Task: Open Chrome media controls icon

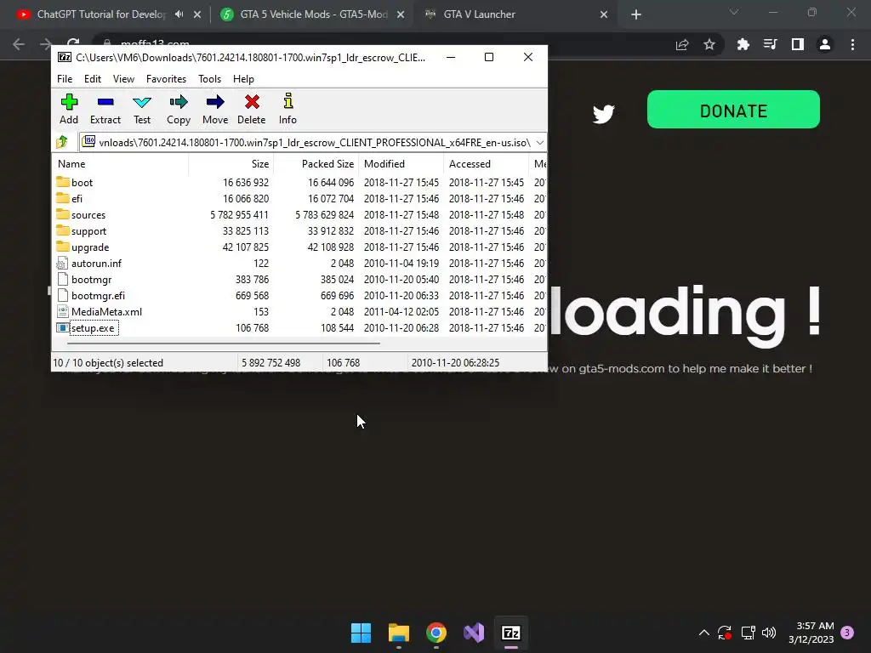Action: click(x=770, y=44)
